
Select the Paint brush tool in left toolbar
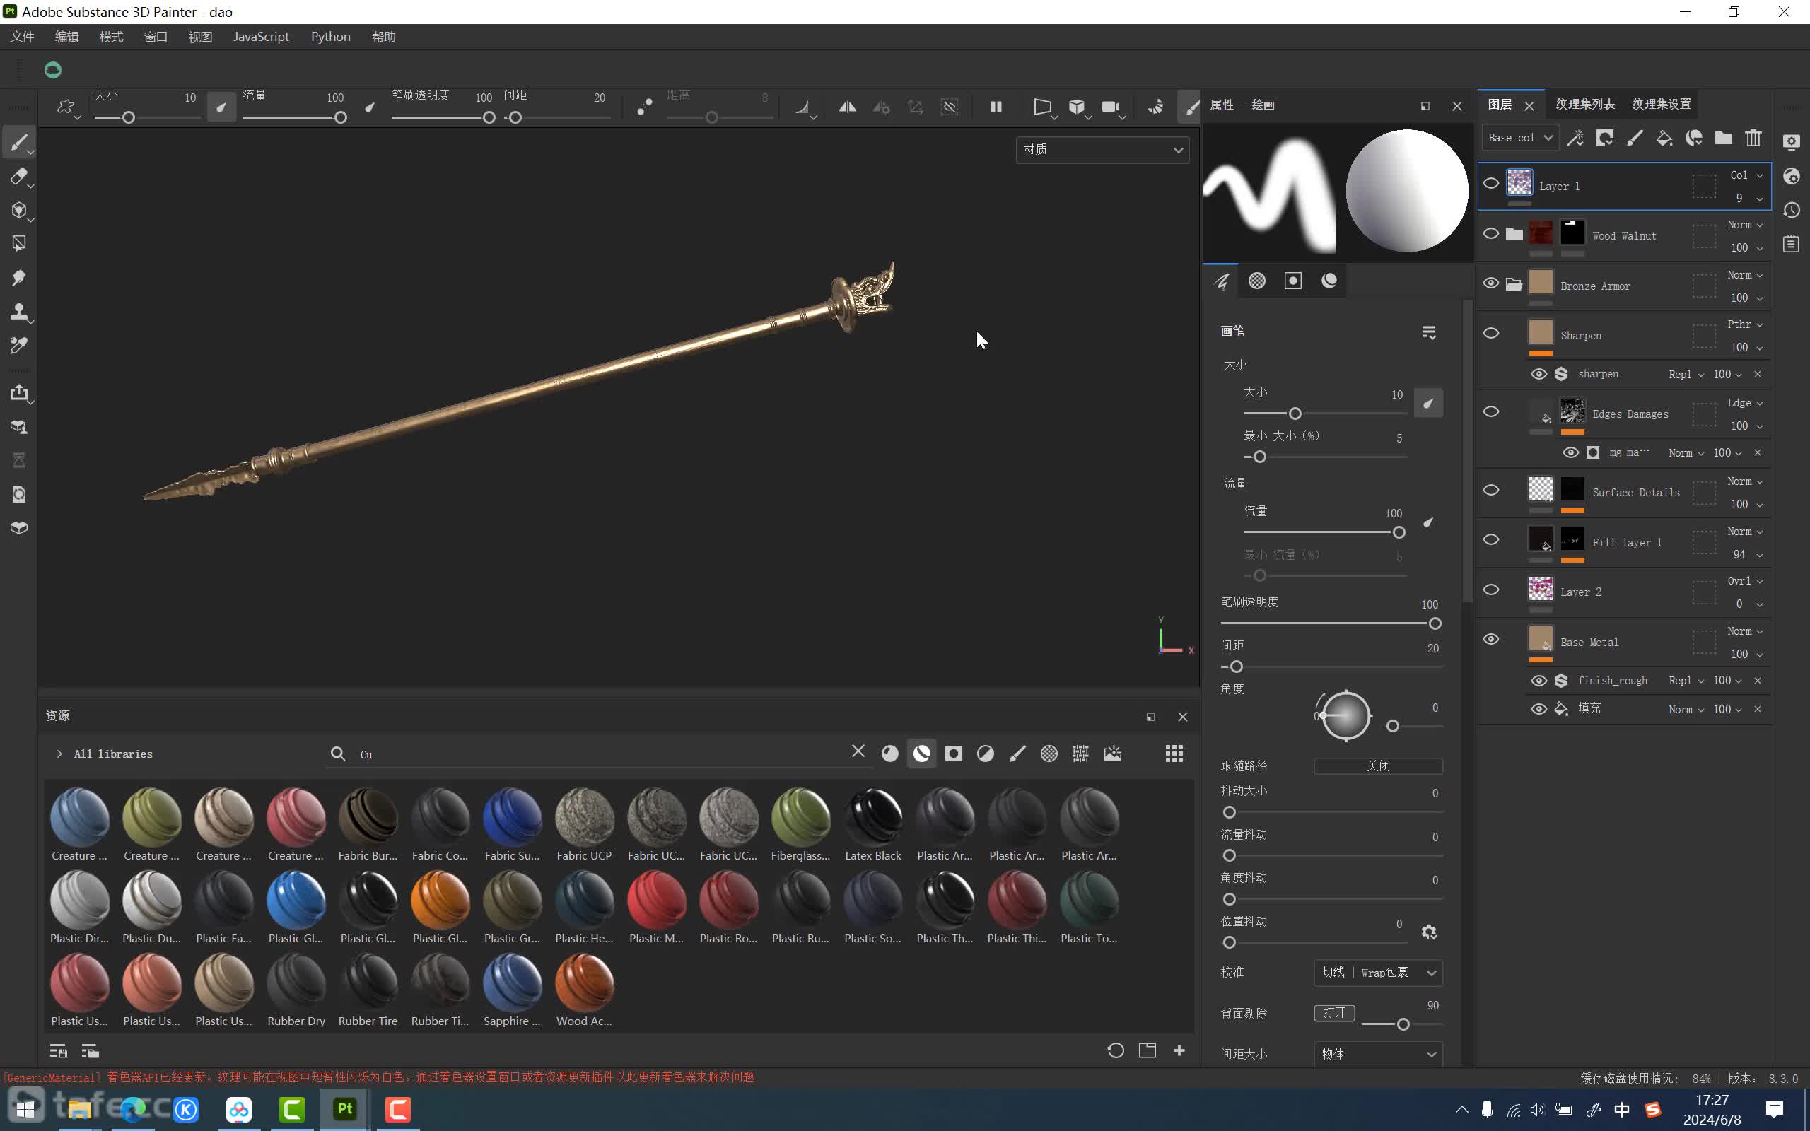pyautogui.click(x=18, y=142)
